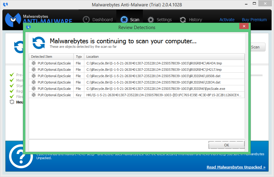The height and width of the screenshot is (177, 274).
Task: Switch to the Scan tab
Action: pyautogui.click(x=130, y=20)
